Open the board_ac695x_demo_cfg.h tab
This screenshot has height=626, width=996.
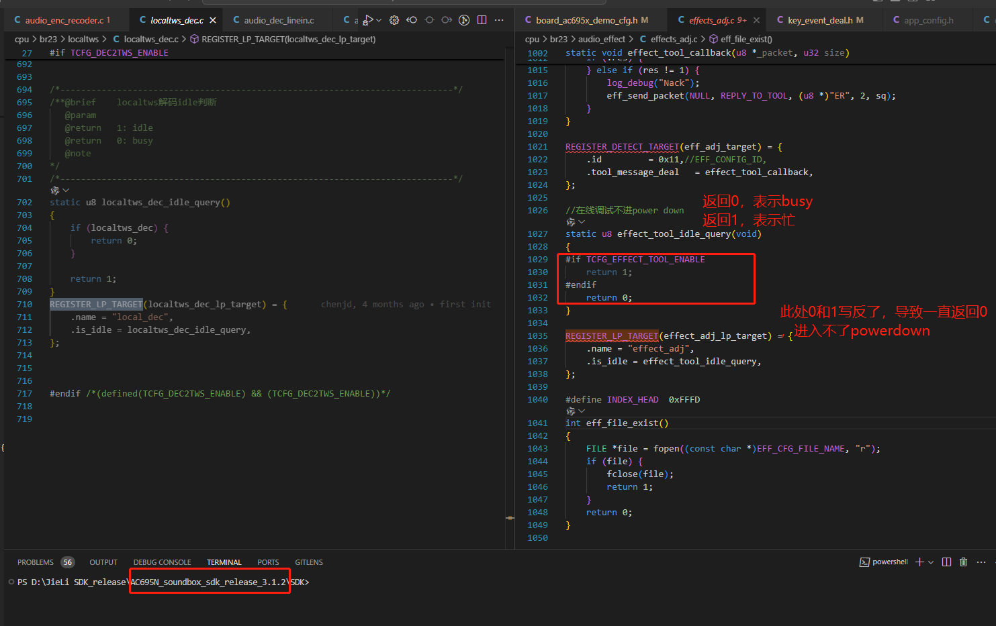pyautogui.click(x=587, y=20)
